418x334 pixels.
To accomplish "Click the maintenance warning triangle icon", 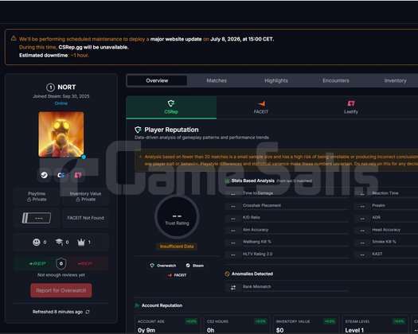I will coord(14,38).
